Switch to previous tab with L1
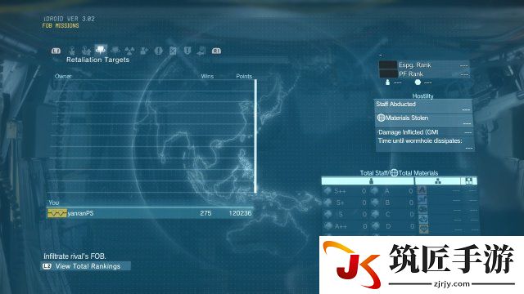The image size is (524, 294). coord(56,51)
